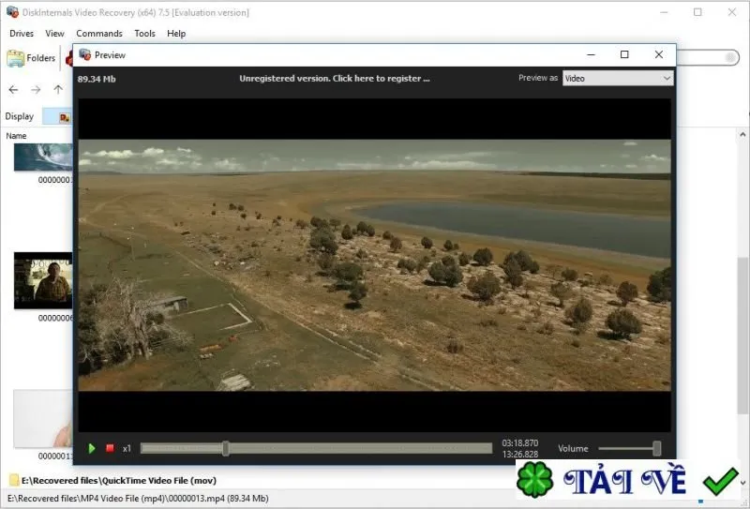Screen dimensions: 750x509
Task: Click the video preview frame
Action: tap(374, 265)
